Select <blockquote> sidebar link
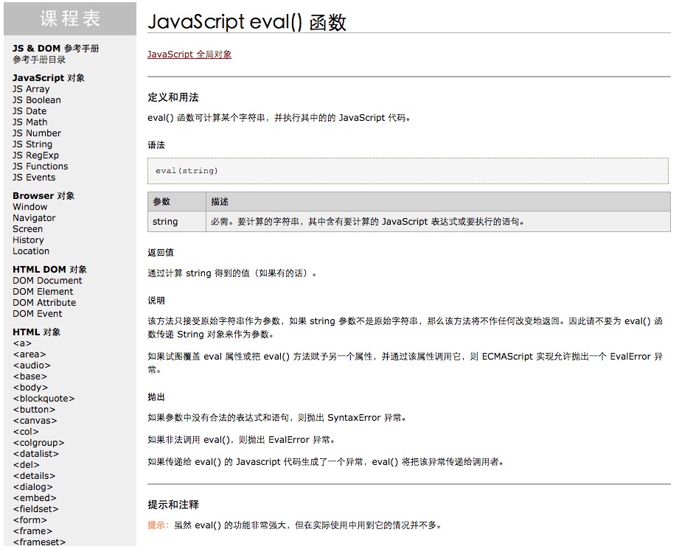The image size is (679, 546). pos(44,399)
